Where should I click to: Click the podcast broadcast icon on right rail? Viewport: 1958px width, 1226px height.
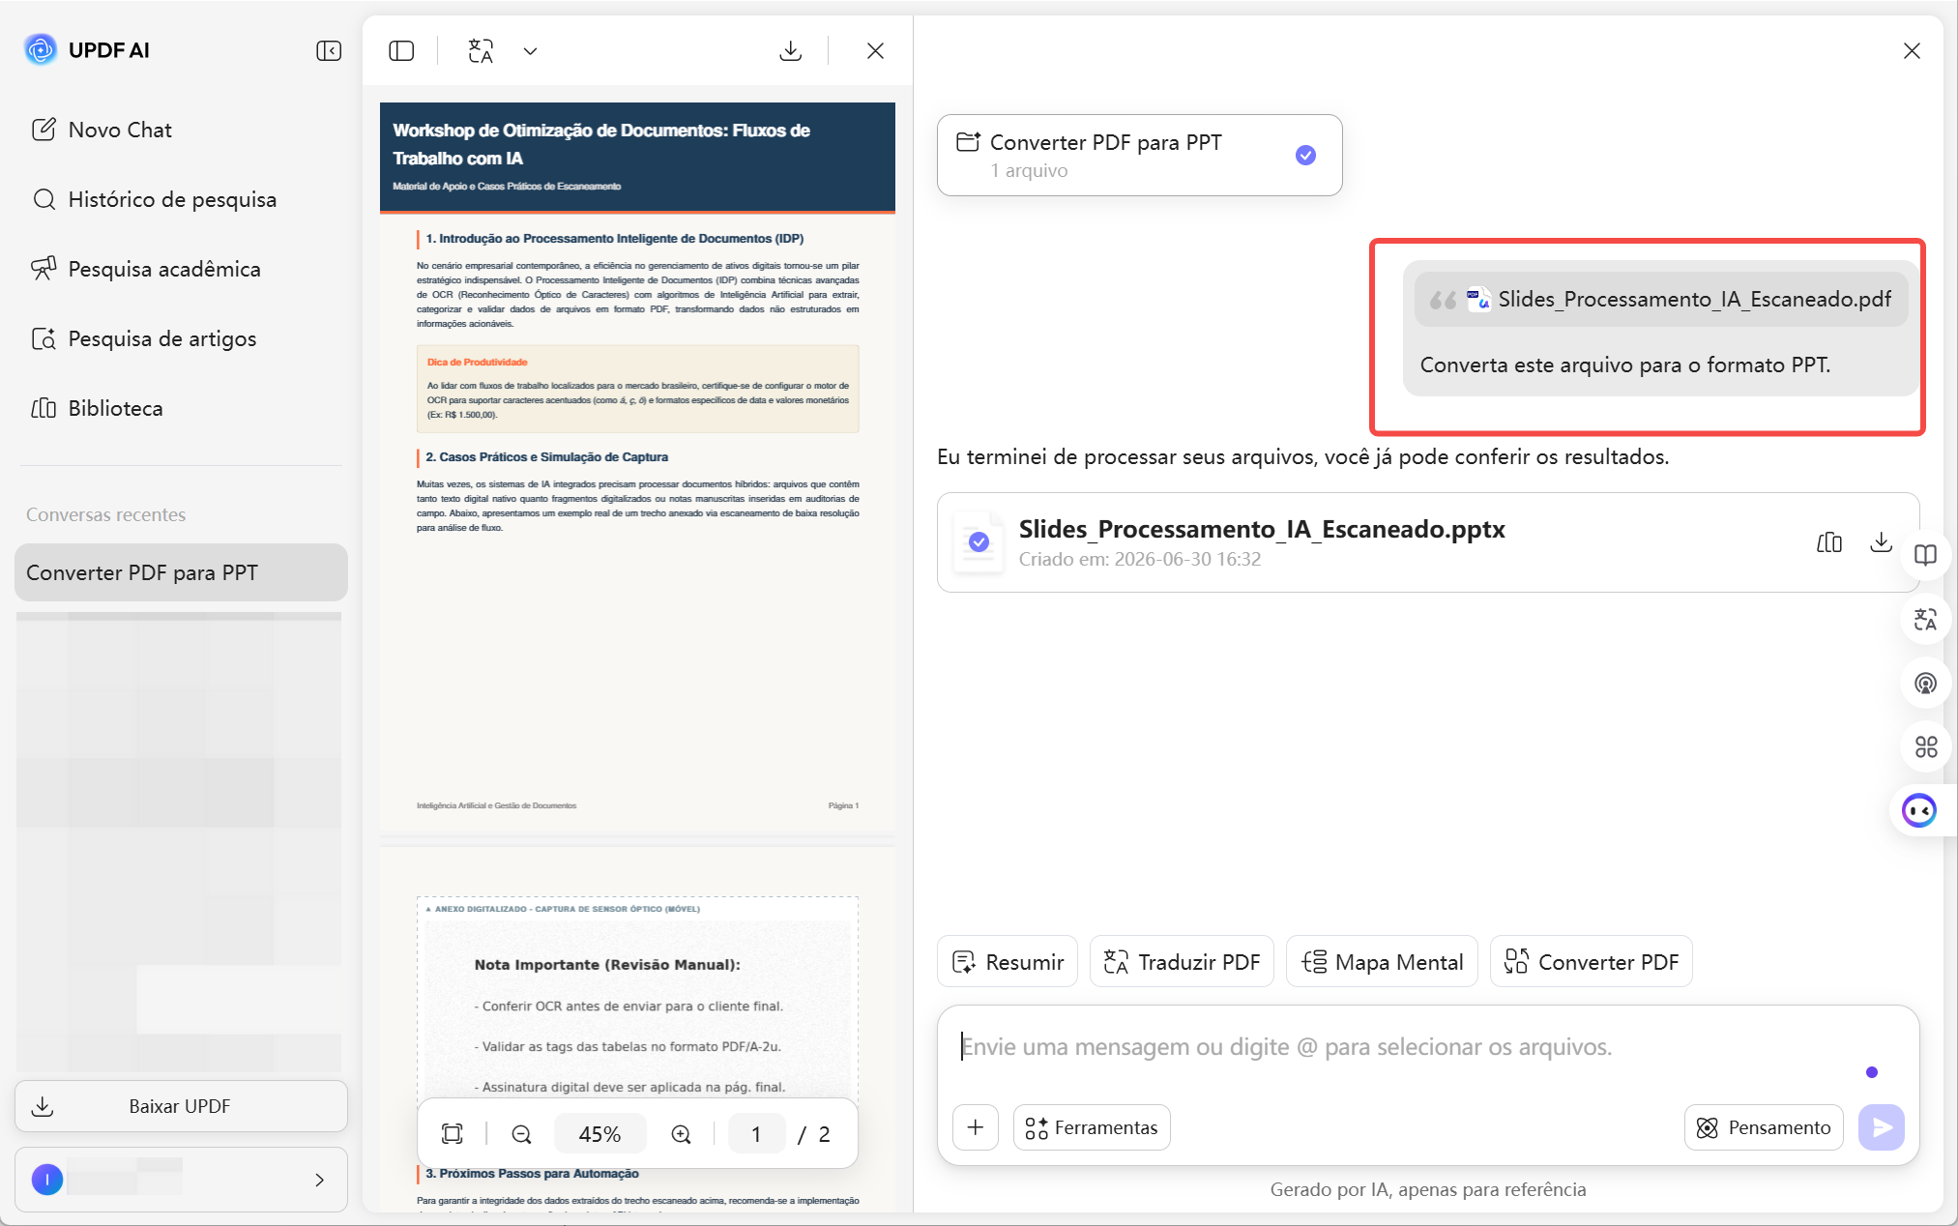[1926, 683]
